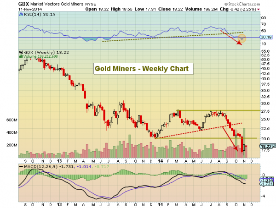Click the 22.5 price axis label
Viewport: 276px width, 208px height.
point(265,129)
